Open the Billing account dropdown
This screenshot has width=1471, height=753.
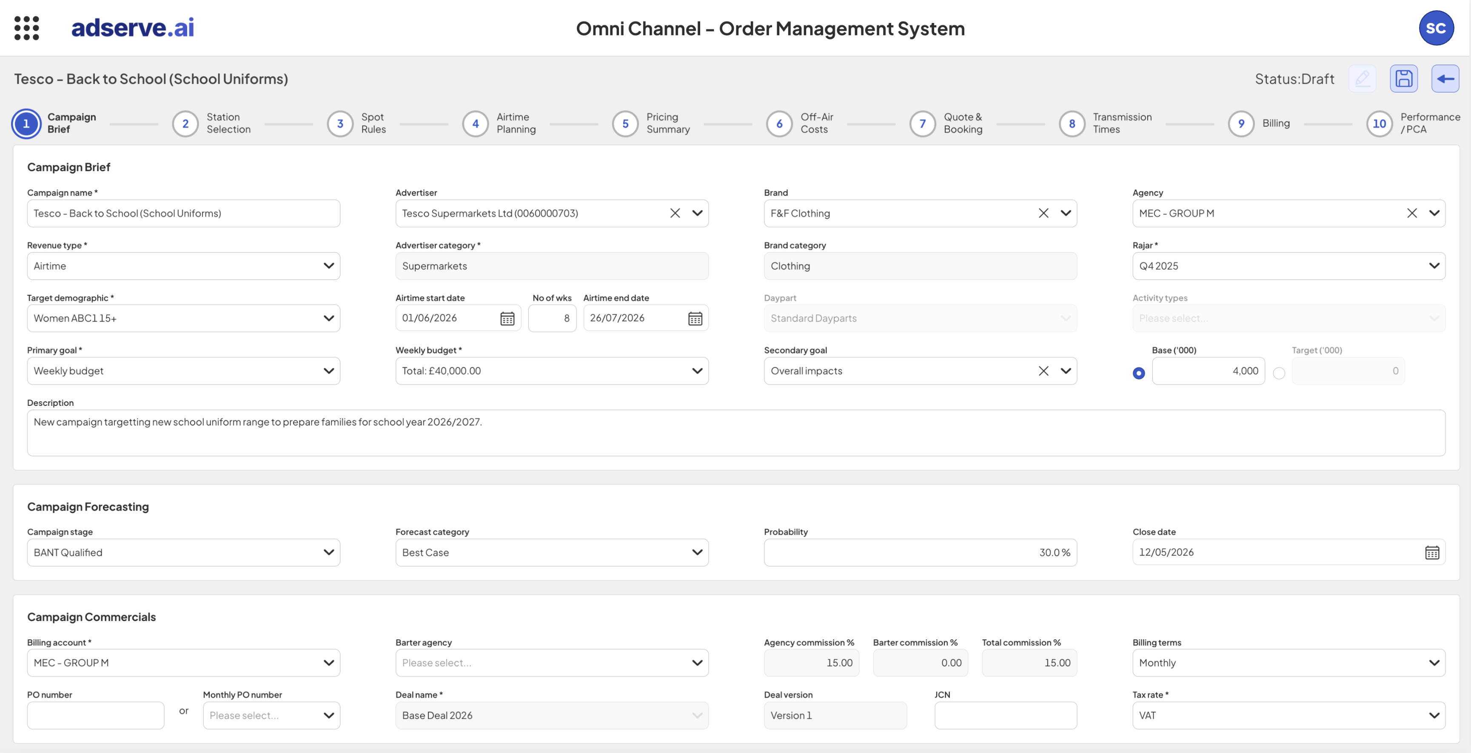pyautogui.click(x=183, y=662)
